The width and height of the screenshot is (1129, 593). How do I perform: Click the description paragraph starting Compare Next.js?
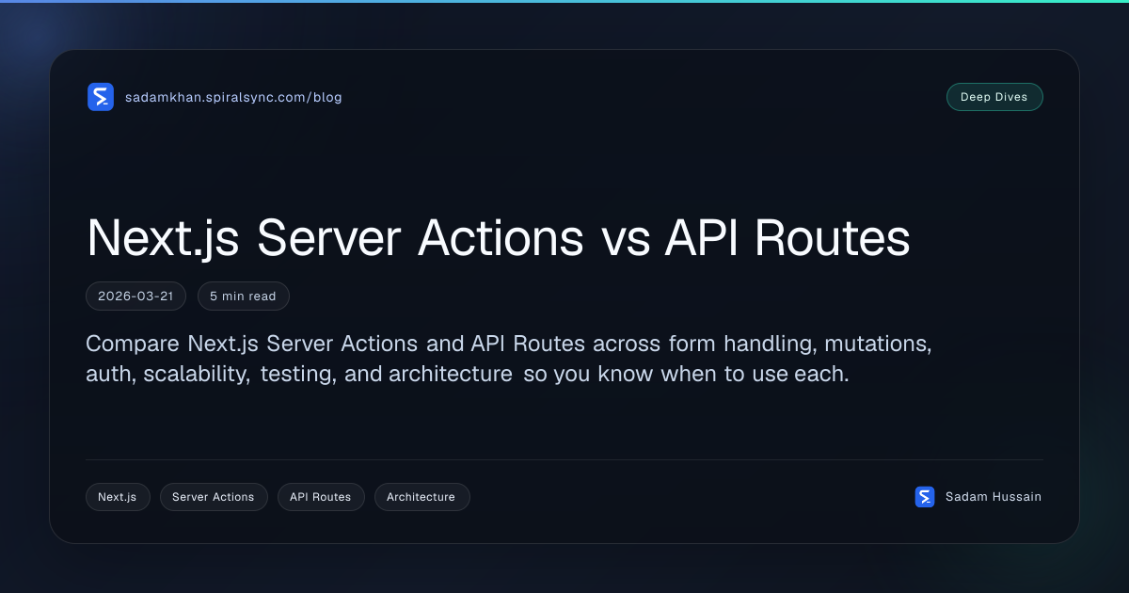pyautogui.click(x=509, y=359)
